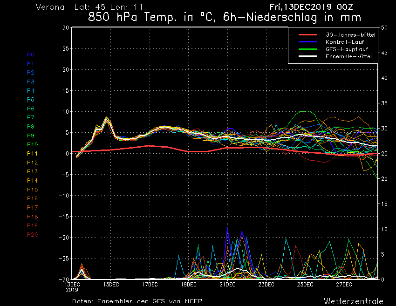Click the Kontroll-Lauf legend text
This screenshot has width=396, height=306.
tap(345, 42)
